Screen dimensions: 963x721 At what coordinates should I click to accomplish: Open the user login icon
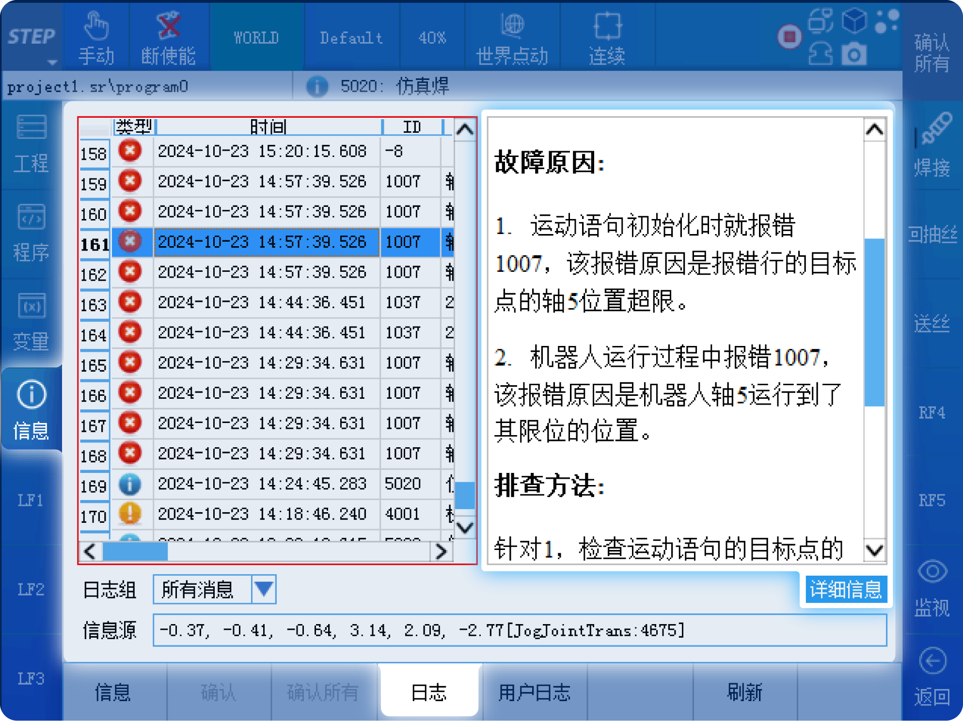point(821,54)
